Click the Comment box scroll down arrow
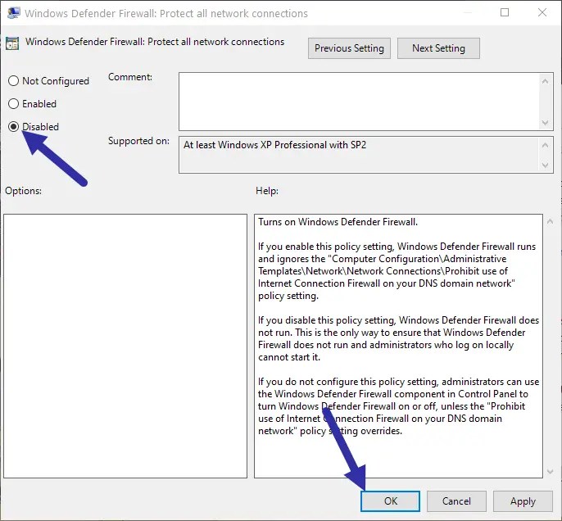The height and width of the screenshot is (521, 562). tap(545, 123)
